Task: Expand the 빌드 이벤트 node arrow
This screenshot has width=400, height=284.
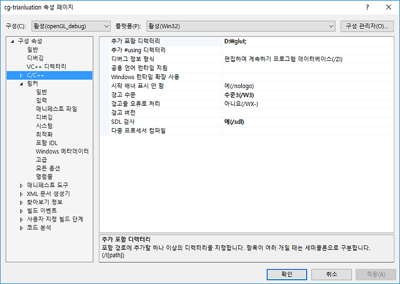Action: point(21,211)
